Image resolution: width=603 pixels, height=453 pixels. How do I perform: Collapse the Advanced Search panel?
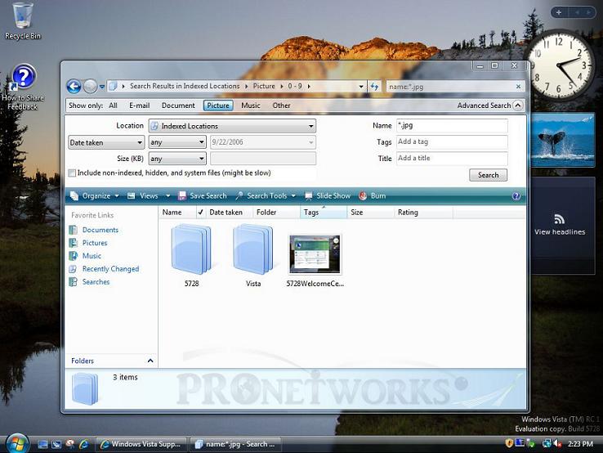[x=489, y=105]
